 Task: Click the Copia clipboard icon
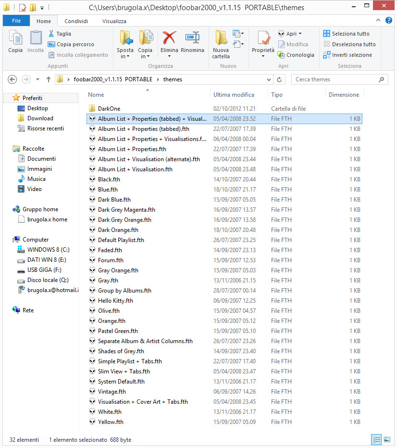coord(15,38)
